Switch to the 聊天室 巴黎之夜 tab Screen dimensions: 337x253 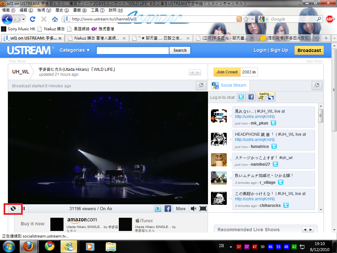(x=161, y=38)
